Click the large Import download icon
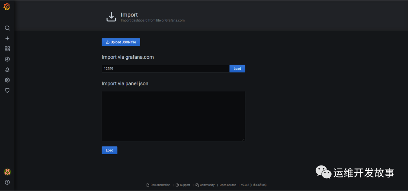The height and width of the screenshot is (191, 408). tap(111, 17)
